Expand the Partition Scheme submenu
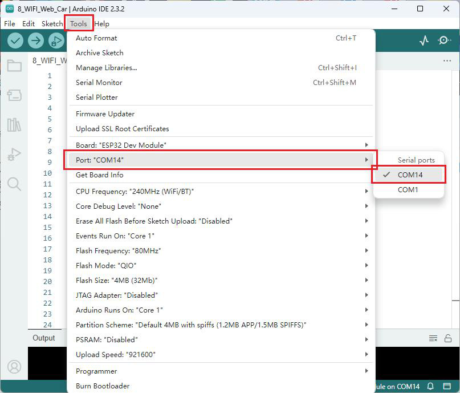460x393 pixels. 221,325
